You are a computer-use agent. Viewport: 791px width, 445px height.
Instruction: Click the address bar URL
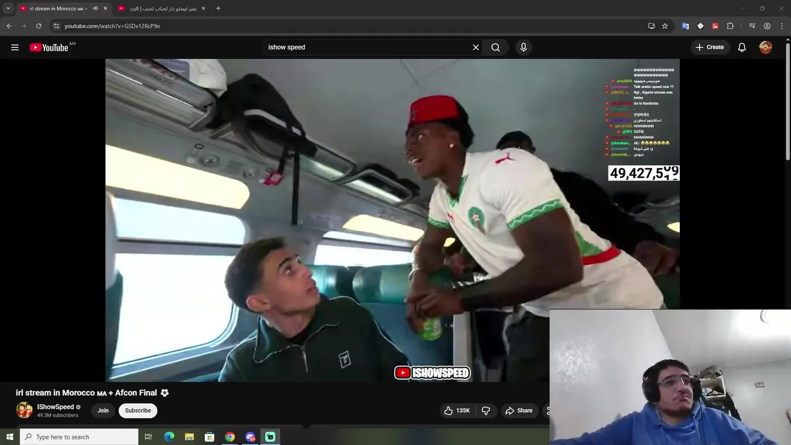click(x=112, y=26)
